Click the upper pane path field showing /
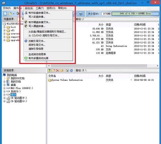The image size is (161, 144). [x=121, y=19]
